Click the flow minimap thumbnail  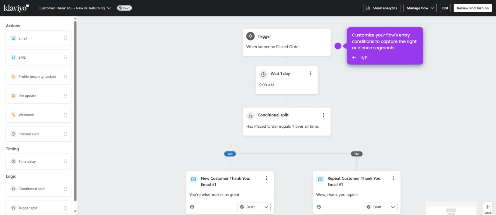click(451, 208)
